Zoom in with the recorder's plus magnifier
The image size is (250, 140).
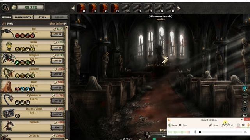pos(223,125)
